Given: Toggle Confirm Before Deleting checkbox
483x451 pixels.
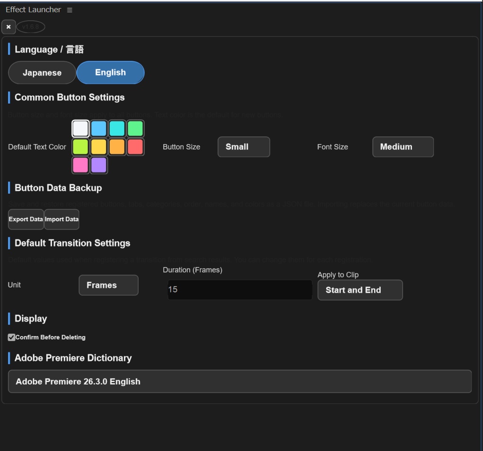Looking at the screenshot, I should coord(11,337).
